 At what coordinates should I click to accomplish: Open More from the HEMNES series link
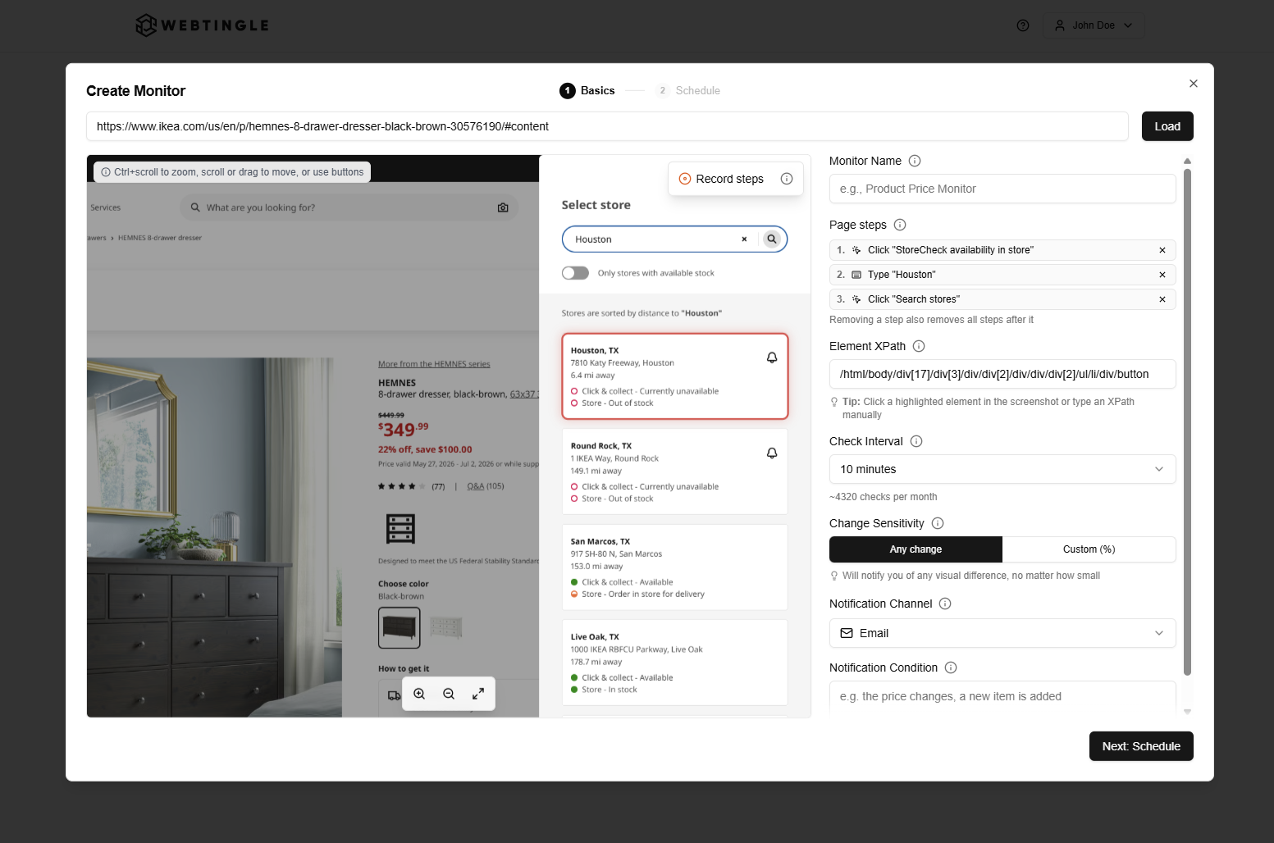click(434, 364)
